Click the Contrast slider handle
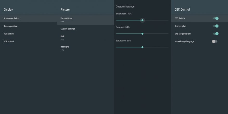Image resolution: width=228 pixels, height=114 pixels. tap(142, 34)
